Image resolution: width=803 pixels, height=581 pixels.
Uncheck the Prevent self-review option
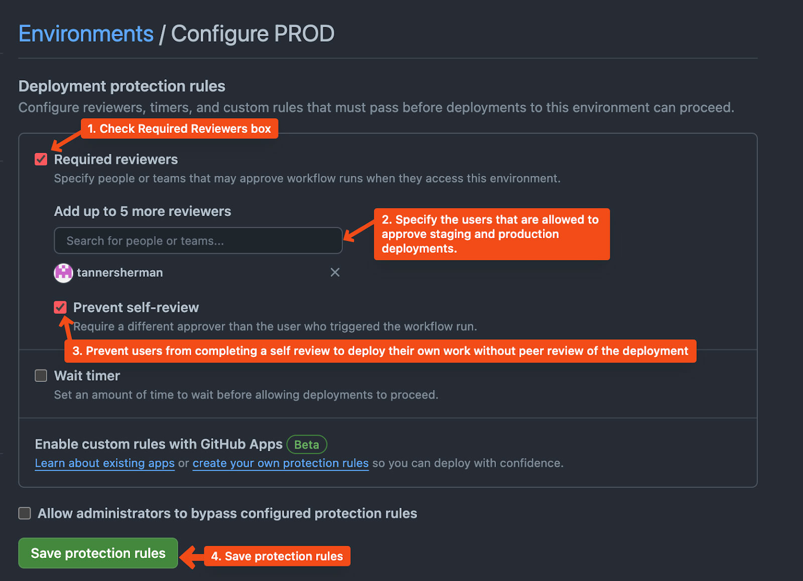[x=60, y=307]
